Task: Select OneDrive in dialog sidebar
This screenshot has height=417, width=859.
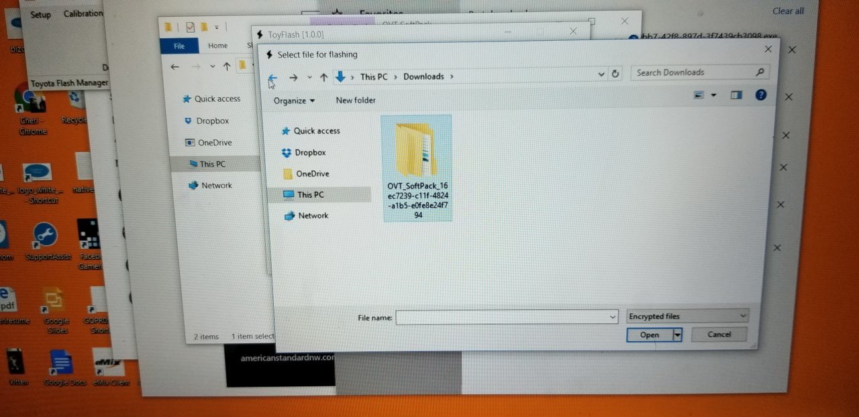Action: pos(307,174)
